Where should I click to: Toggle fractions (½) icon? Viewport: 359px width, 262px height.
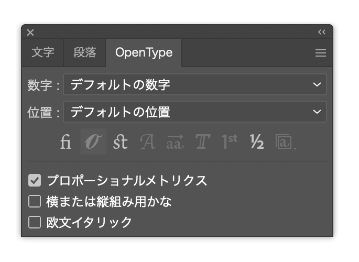257,142
